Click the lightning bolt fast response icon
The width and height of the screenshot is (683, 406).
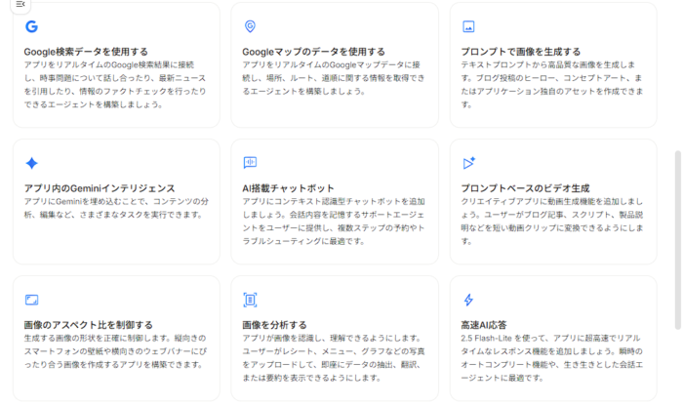click(x=468, y=300)
